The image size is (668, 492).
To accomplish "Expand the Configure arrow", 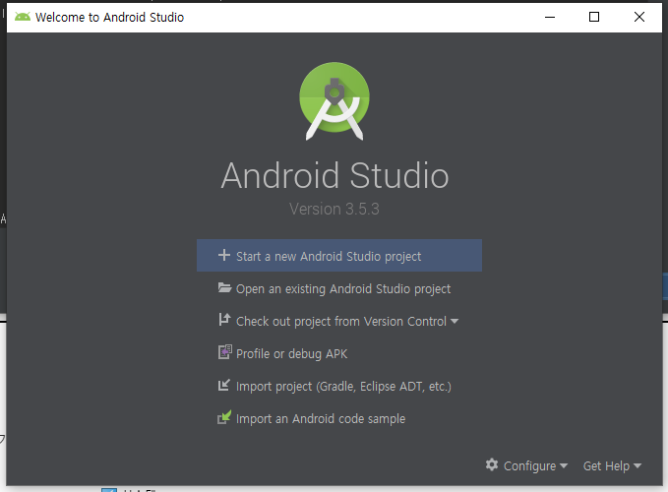I will 564,466.
